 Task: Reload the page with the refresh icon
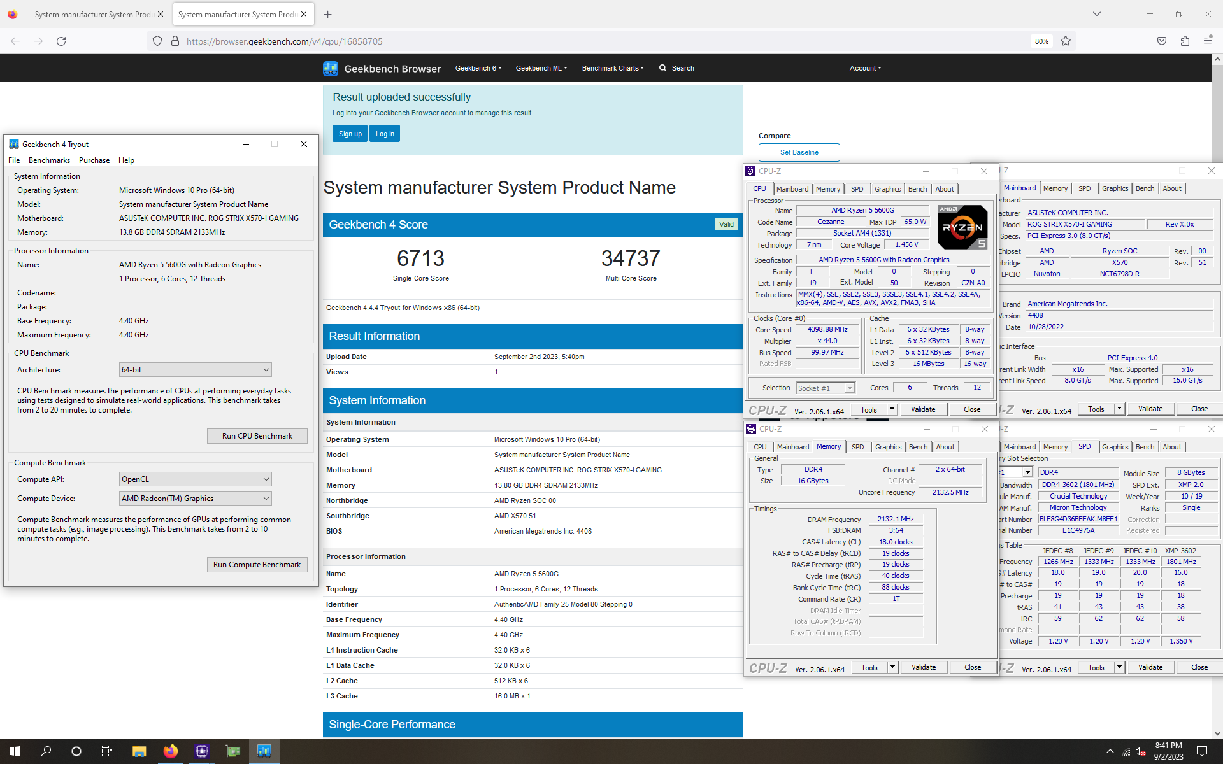pyautogui.click(x=61, y=41)
